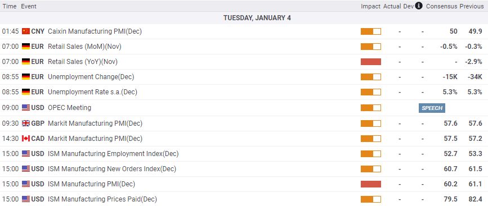
Task: Click the Tuesday, January 4 date header
Action: [x=257, y=18]
